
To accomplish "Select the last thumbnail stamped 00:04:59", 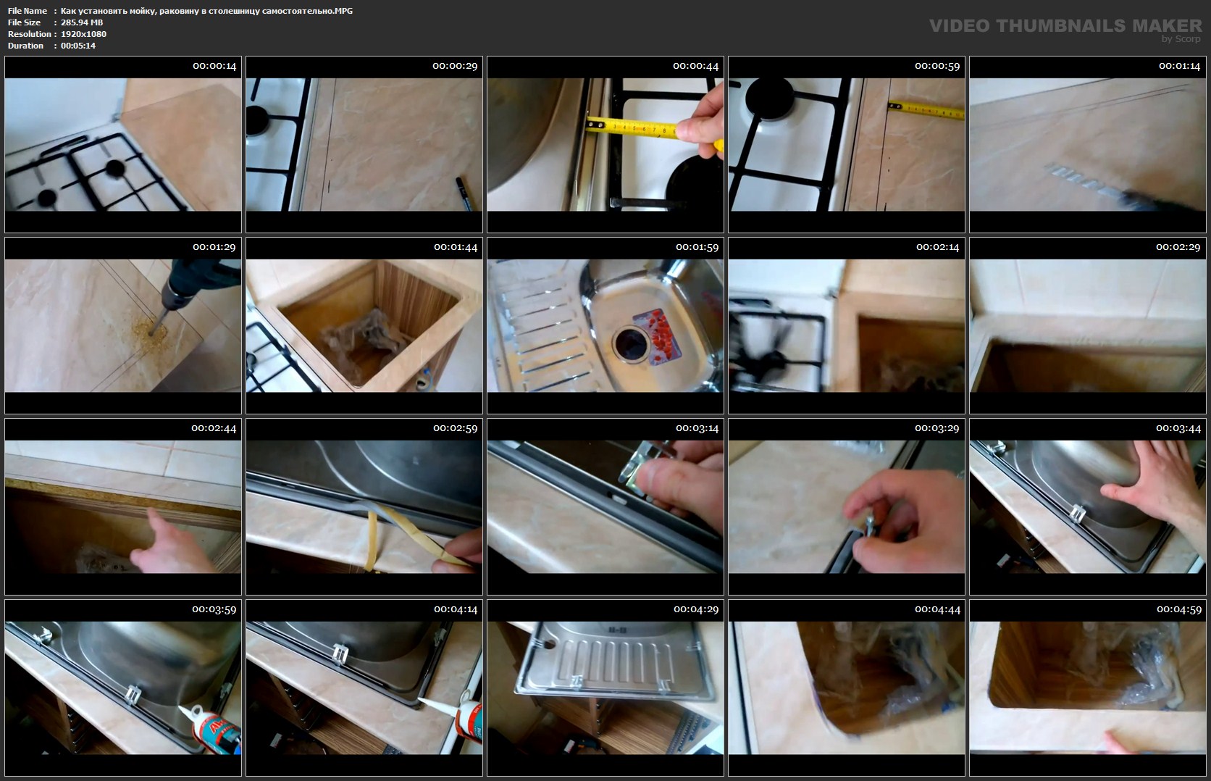I will (x=1088, y=688).
